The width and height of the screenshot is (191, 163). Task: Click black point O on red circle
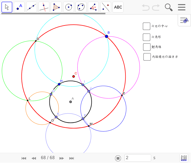(50, 123)
